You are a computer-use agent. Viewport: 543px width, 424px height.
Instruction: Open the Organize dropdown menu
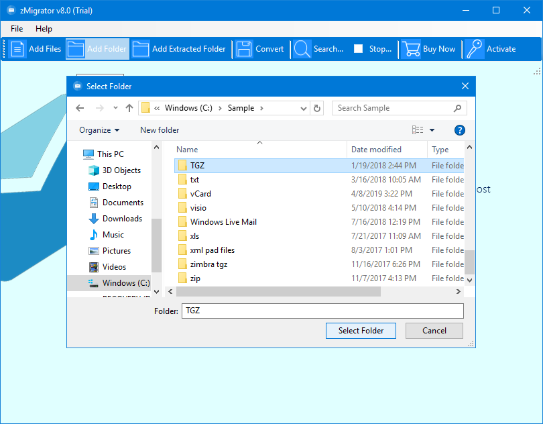[99, 130]
